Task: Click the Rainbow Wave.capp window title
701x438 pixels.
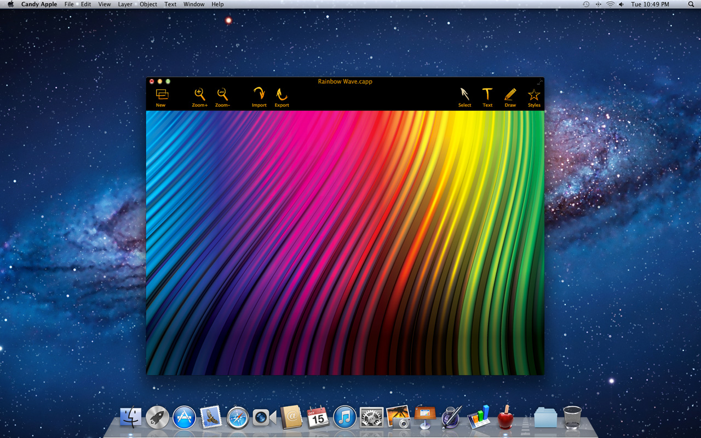Action: [x=345, y=82]
